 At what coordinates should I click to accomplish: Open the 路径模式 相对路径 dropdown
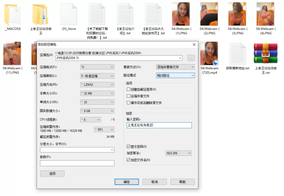point(175,75)
